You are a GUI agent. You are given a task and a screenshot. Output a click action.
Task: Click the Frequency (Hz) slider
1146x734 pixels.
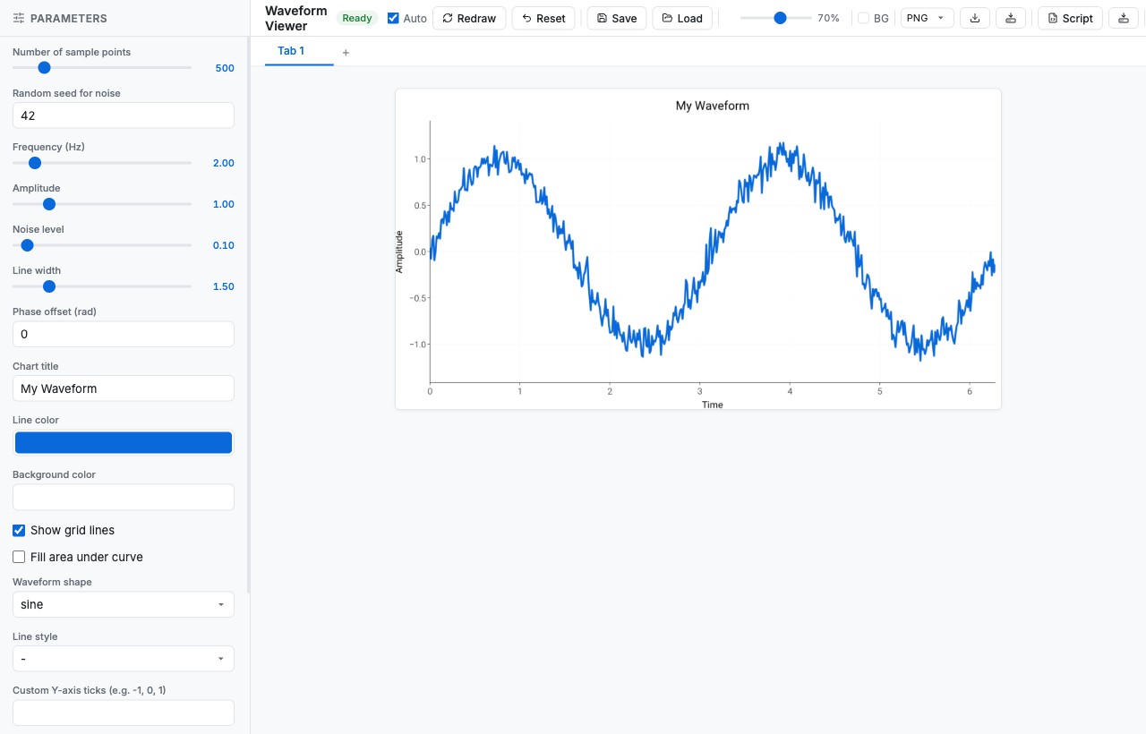pyautogui.click(x=102, y=162)
